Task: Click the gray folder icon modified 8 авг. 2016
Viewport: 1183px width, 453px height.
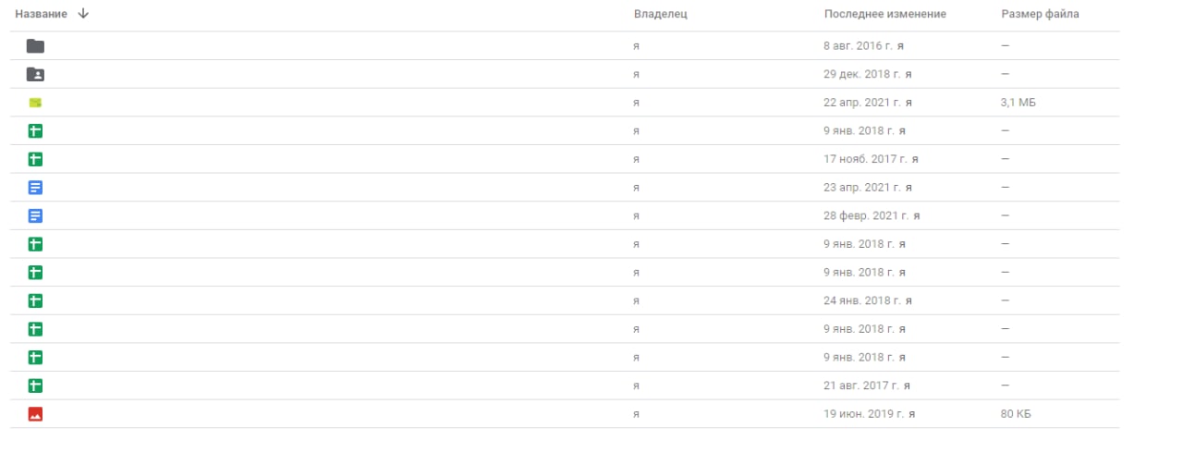Action: click(x=35, y=46)
